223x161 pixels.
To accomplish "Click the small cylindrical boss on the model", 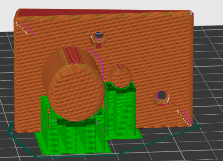I will (120, 76).
